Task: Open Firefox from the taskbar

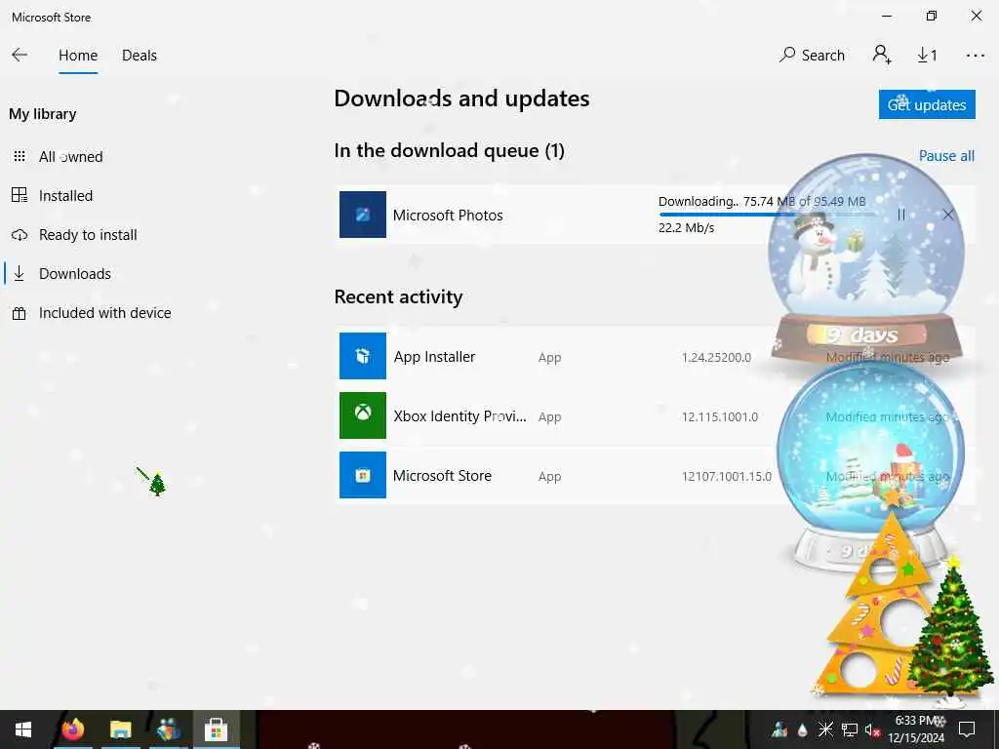Action: coord(72,729)
